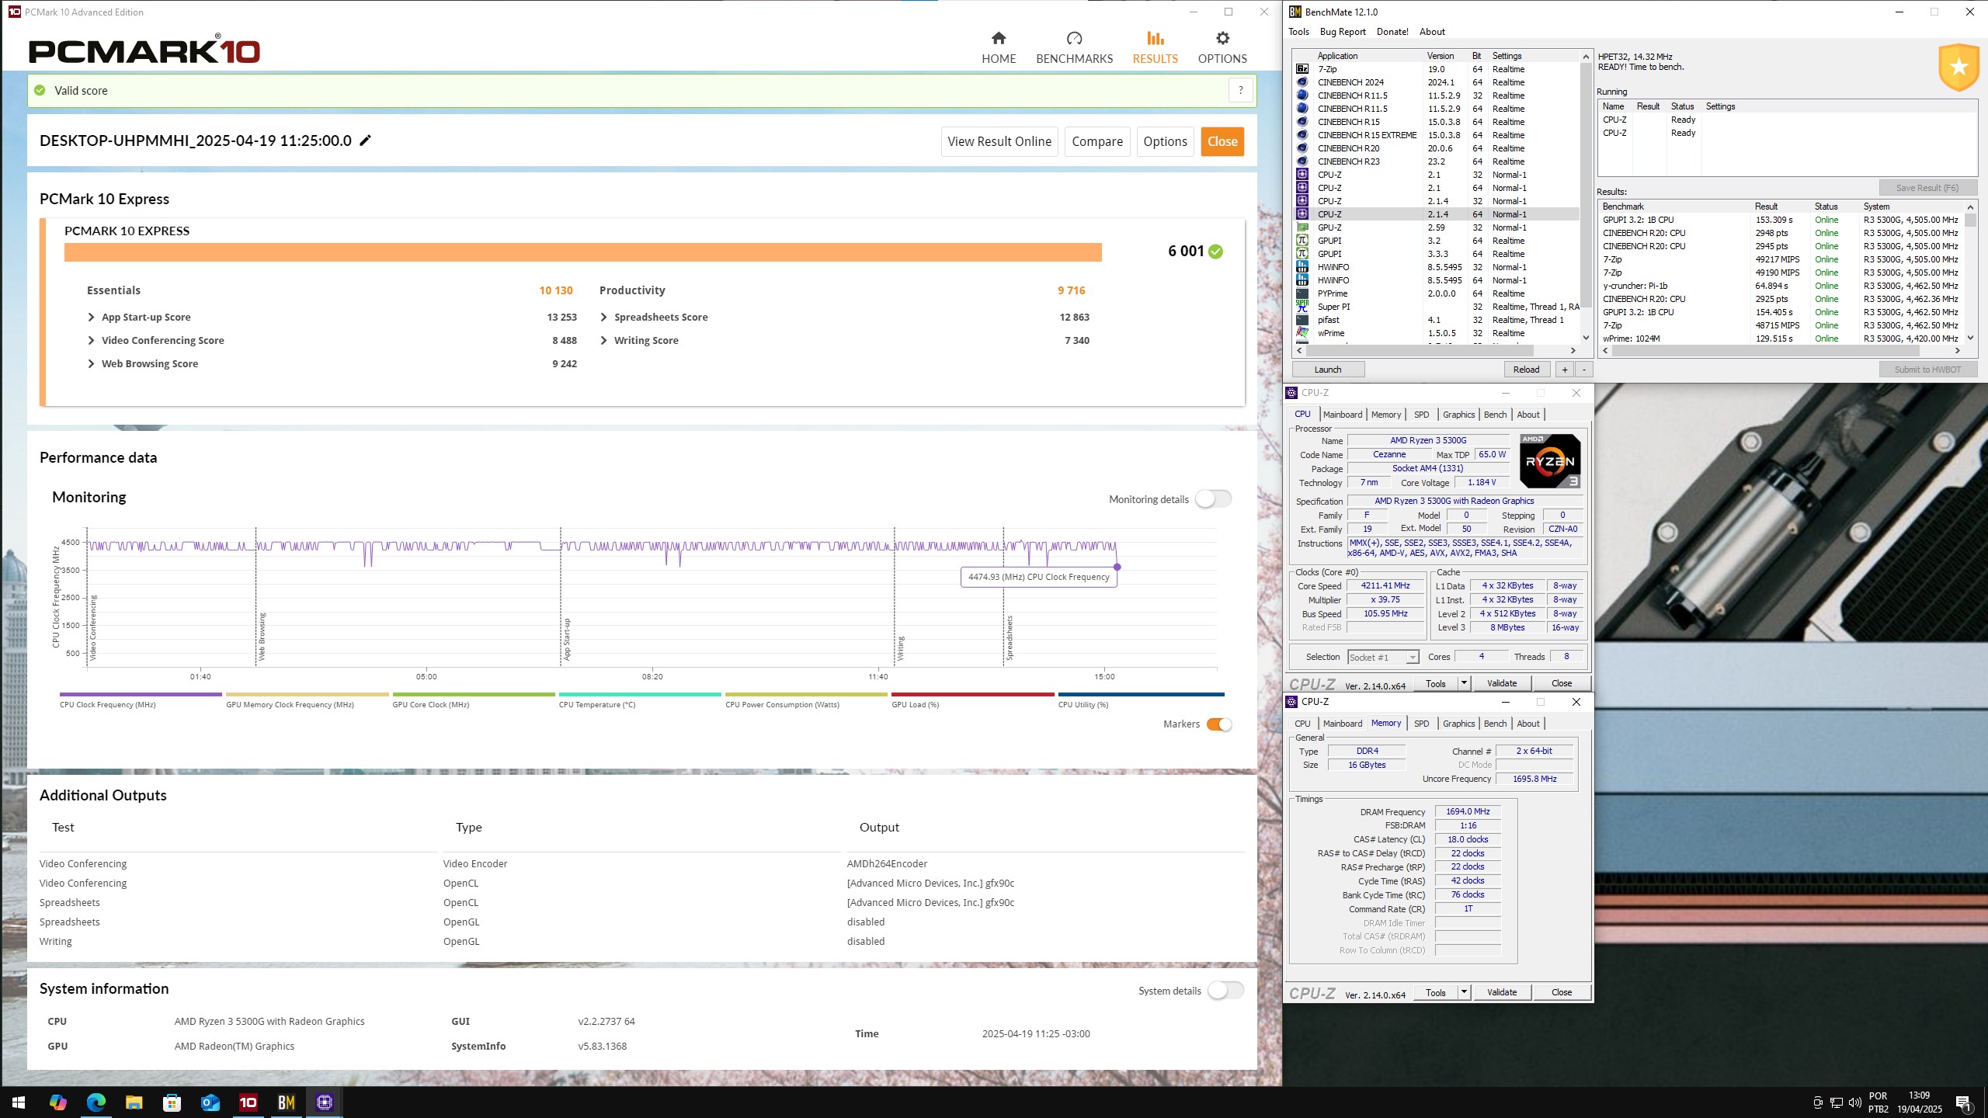Switch to SPD tab in lower CPU-Z window
1988x1118 pixels.
1421,724
